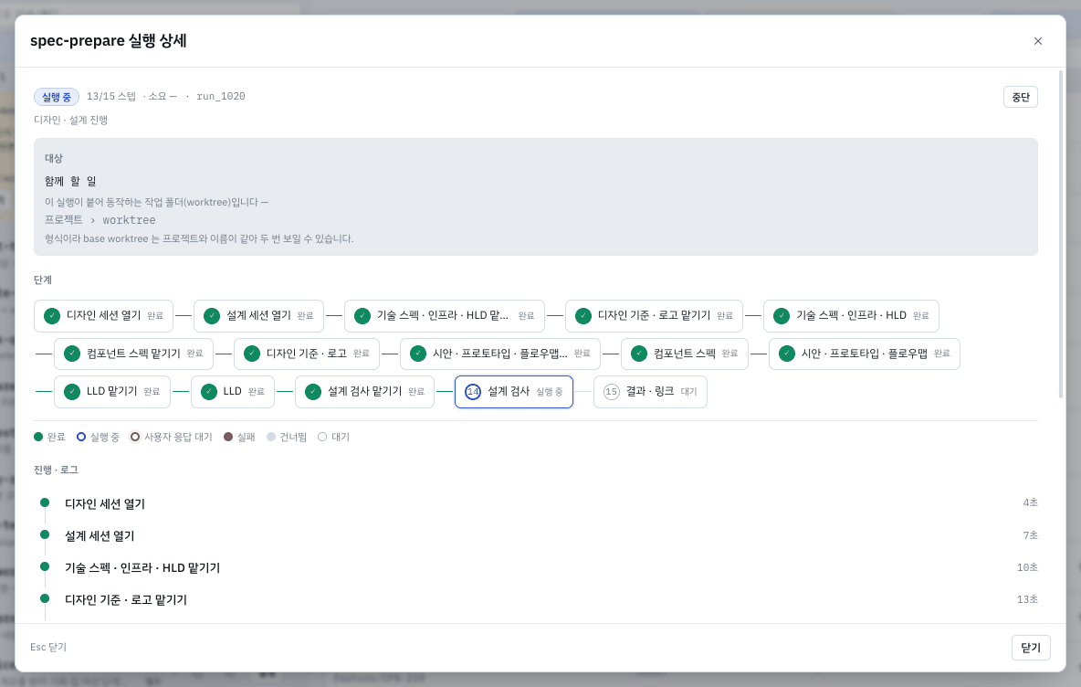
Task: Click the 함께 할 일 target title
Action: coord(70,182)
